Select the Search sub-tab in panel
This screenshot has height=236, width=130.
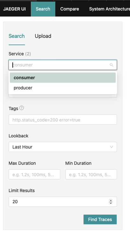pyautogui.click(x=17, y=36)
